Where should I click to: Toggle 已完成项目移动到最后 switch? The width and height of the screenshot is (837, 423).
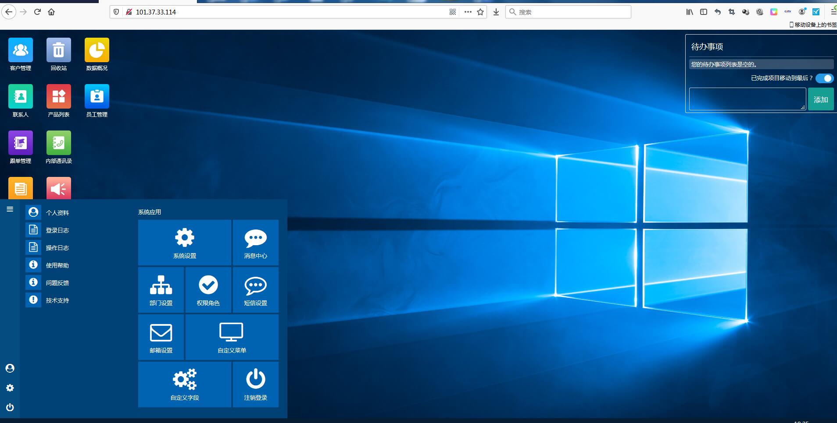pos(825,78)
